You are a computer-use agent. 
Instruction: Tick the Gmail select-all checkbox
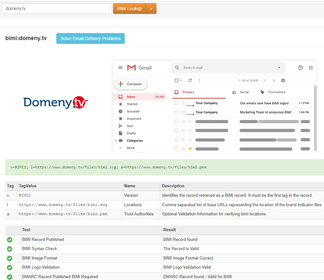coord(176,80)
